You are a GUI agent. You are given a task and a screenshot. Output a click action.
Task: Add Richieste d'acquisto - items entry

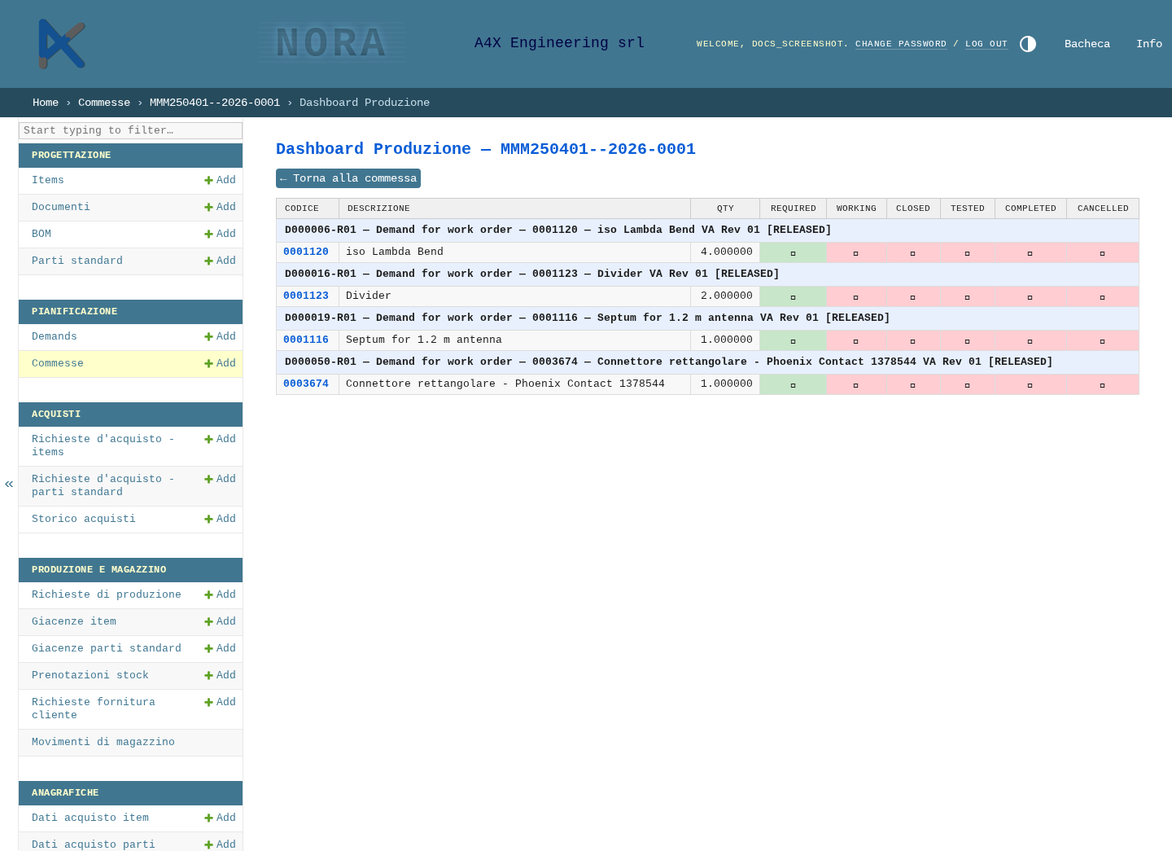click(220, 439)
